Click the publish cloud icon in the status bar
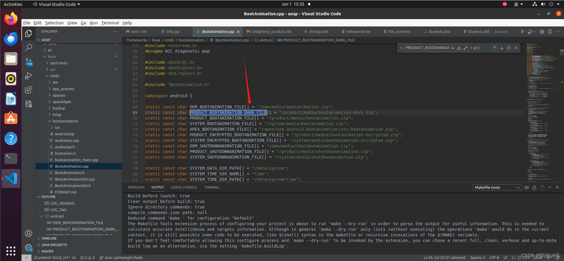This screenshot has width=564, height=261. tap(74, 258)
